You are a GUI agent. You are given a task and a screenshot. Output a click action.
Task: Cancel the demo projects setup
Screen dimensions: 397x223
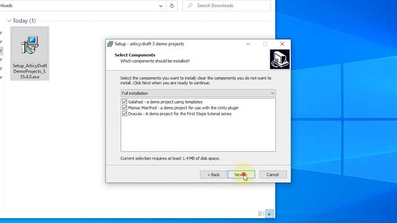(x=273, y=175)
